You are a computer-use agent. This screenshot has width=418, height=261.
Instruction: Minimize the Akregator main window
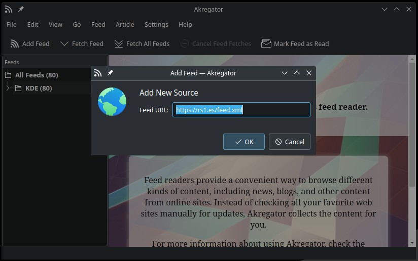pos(384,9)
